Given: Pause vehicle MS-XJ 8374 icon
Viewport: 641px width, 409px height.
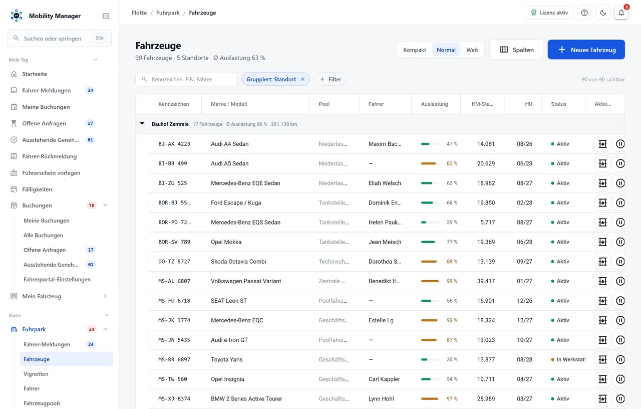Looking at the screenshot, I should [620, 398].
